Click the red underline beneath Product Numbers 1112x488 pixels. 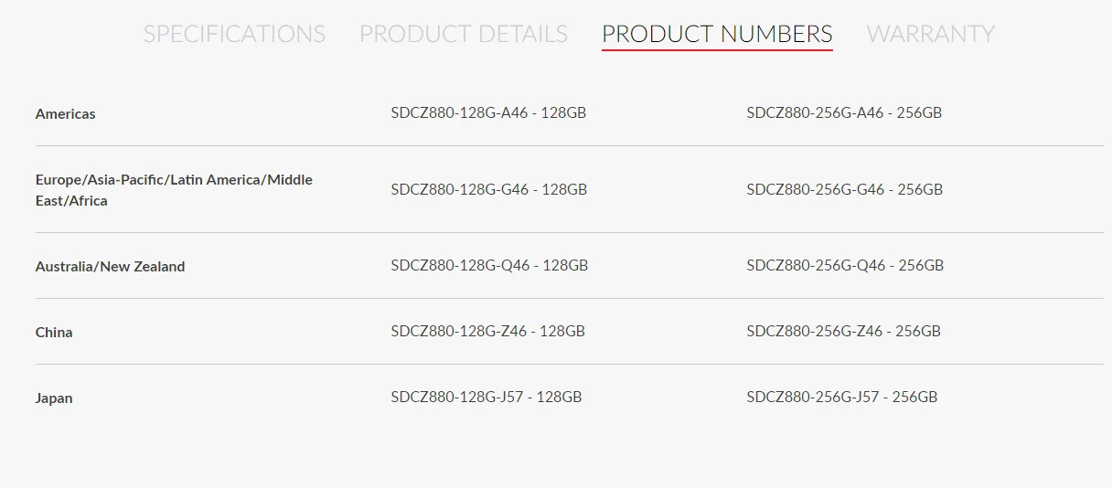pyautogui.click(x=717, y=50)
